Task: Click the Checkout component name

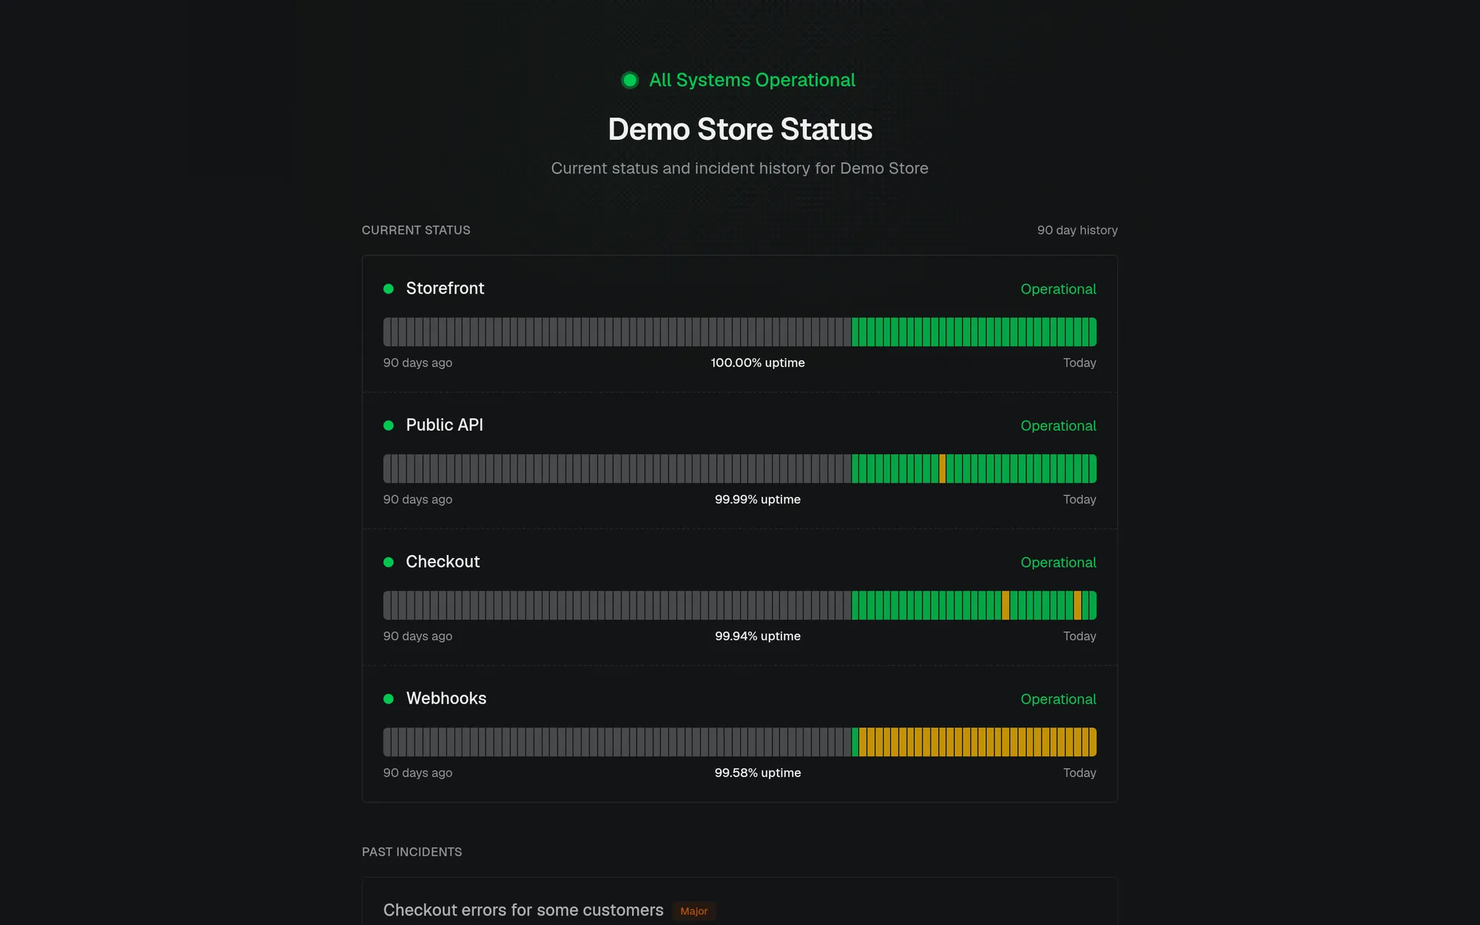Action: pos(443,562)
